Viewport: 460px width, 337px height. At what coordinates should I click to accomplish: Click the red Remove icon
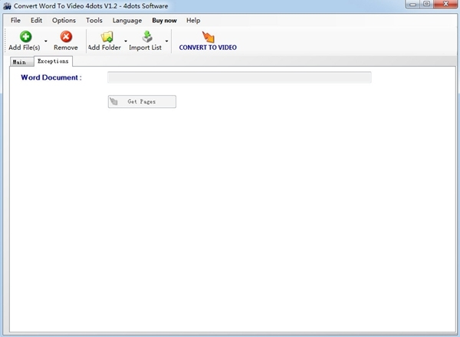[x=66, y=37]
